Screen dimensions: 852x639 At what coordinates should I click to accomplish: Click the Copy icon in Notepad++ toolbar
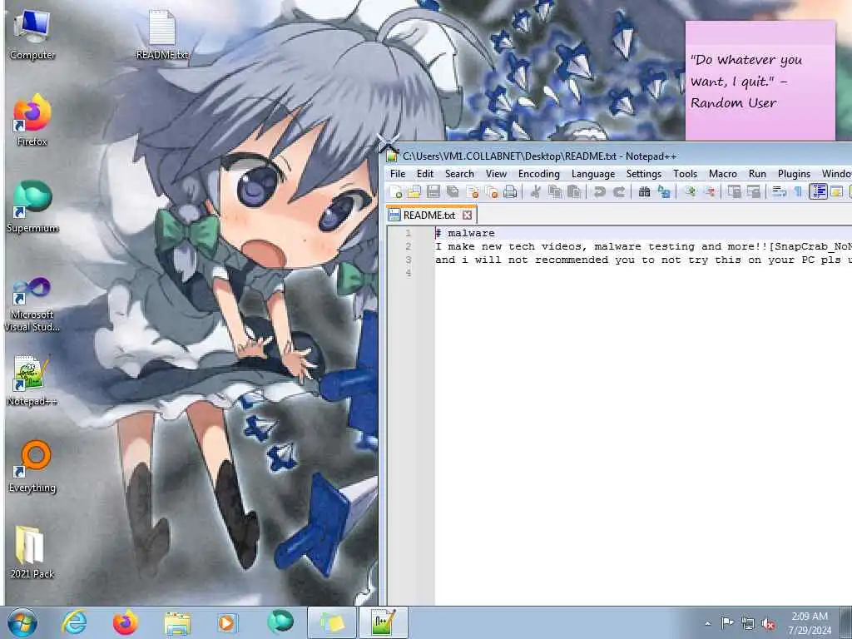click(x=555, y=191)
